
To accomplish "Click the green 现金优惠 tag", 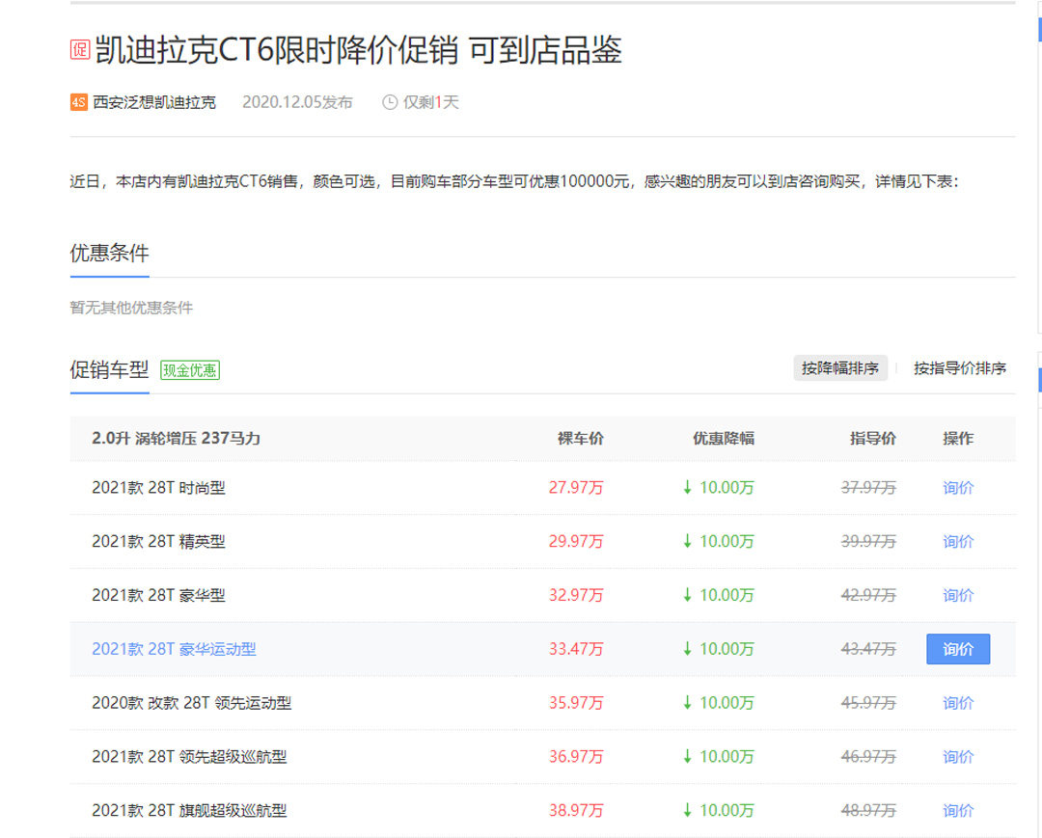I will tap(190, 369).
